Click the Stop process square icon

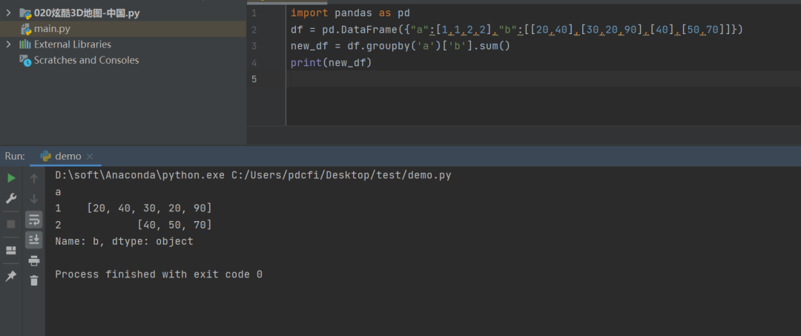click(x=11, y=224)
